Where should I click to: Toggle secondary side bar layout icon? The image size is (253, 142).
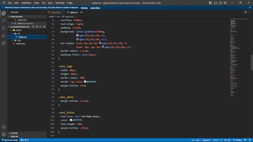tap(220, 3)
